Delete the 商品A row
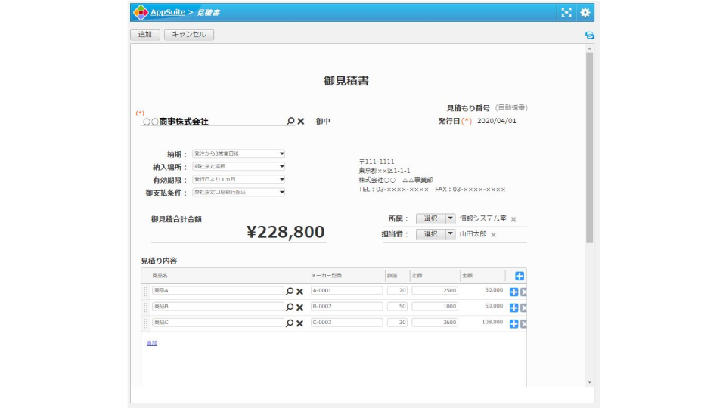This screenshot has width=726, height=408. point(523,292)
